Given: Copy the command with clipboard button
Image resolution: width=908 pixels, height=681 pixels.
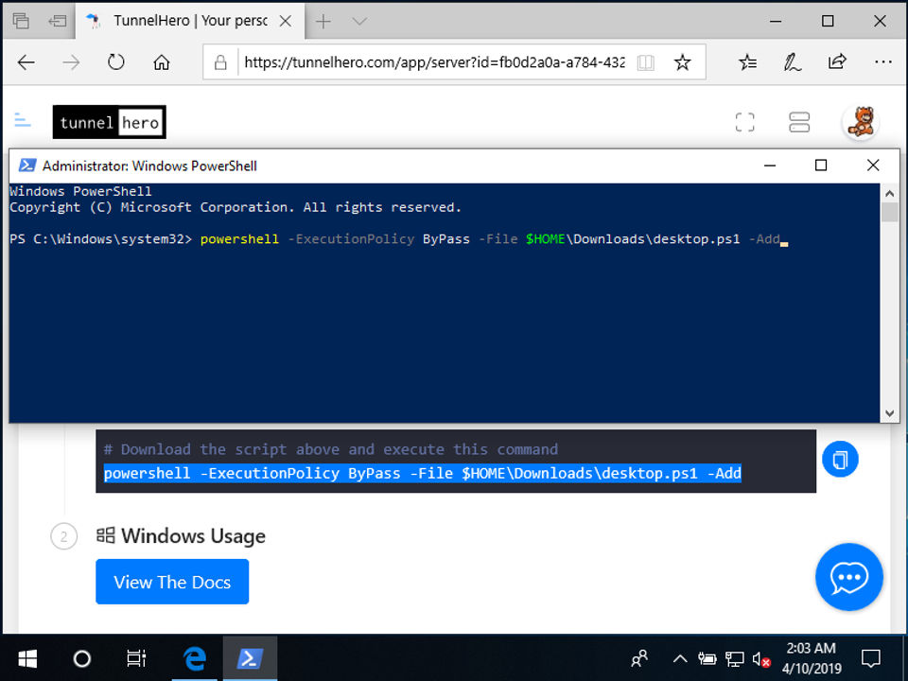Looking at the screenshot, I should (x=840, y=460).
